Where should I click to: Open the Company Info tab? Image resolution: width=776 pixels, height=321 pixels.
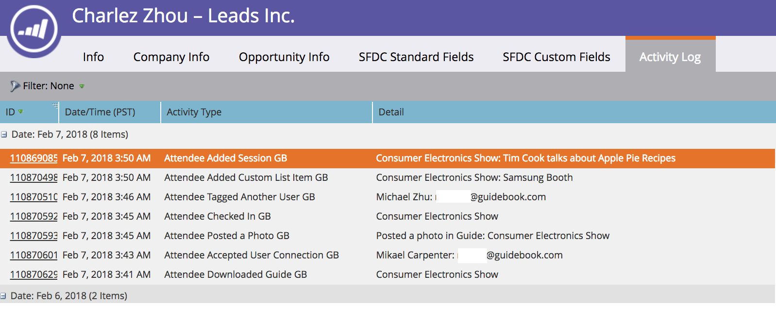pos(171,57)
